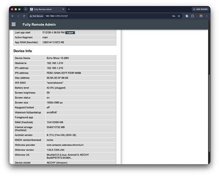
Task: Click the Webview UA Mozilla/5.0 string
Action: pyautogui.click(x=68, y=156)
